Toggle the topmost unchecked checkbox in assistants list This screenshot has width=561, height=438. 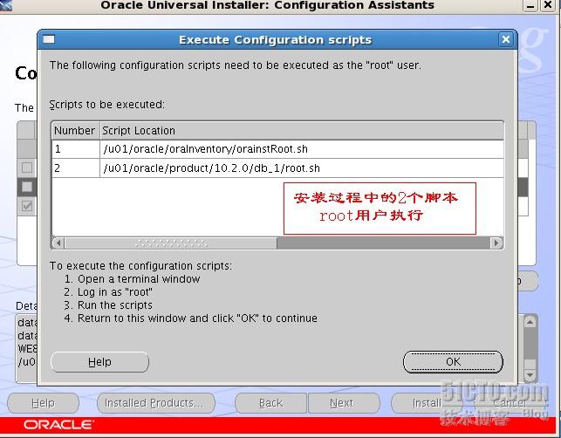27,168
